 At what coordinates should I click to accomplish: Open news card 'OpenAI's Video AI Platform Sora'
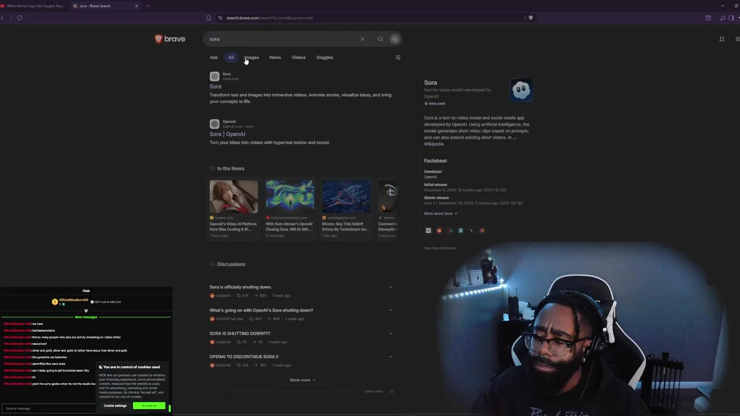point(234,209)
